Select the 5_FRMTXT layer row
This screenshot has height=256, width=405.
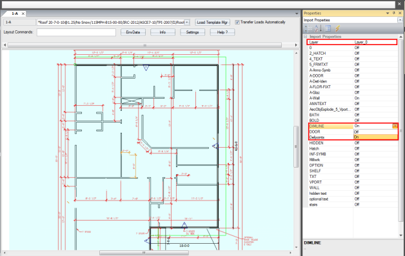[353, 64]
